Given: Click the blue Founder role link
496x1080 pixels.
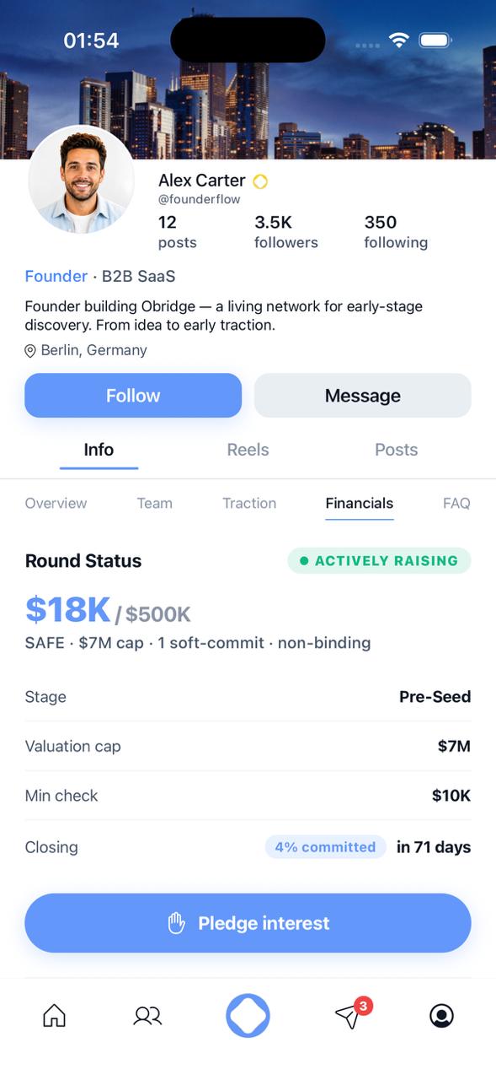Looking at the screenshot, I should click(x=56, y=276).
